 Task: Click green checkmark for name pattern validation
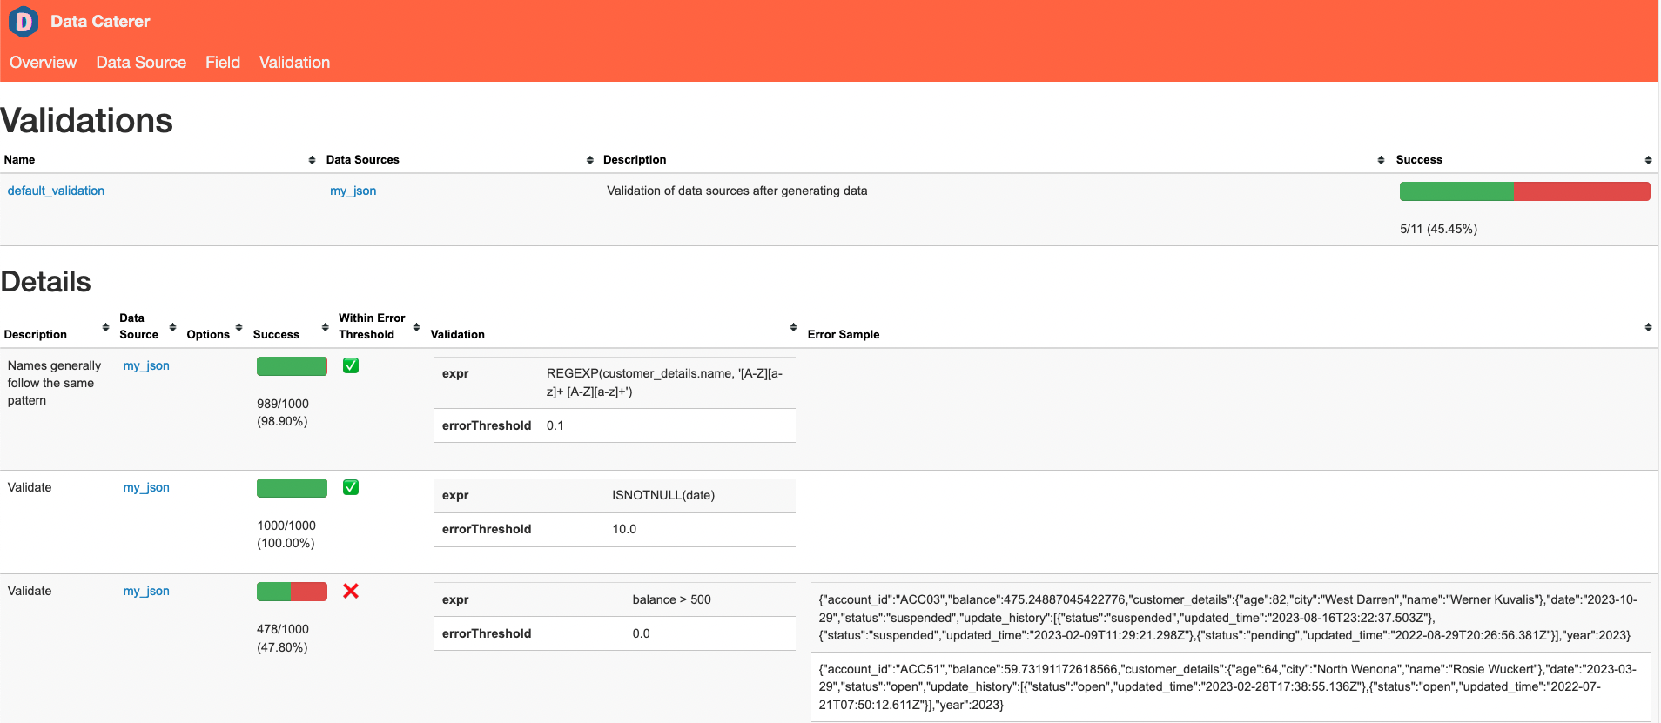351,365
